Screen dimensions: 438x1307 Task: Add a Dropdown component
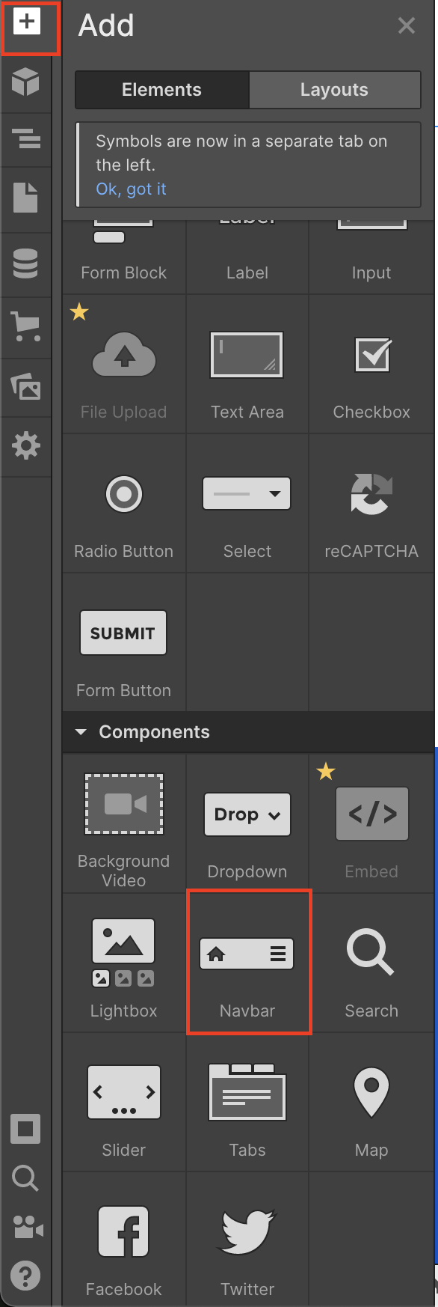coord(247,823)
